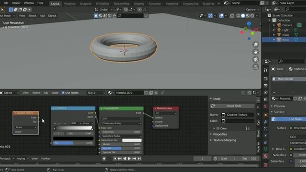This screenshot has height=172, width=306.
Task: Open Node menu in node editor
Action: [55, 93]
